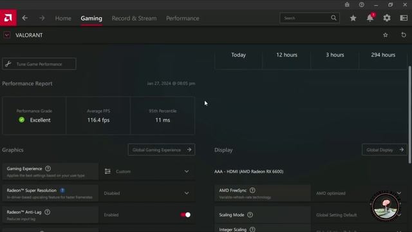Show Integer Scaling help tooltip

tap(252, 229)
